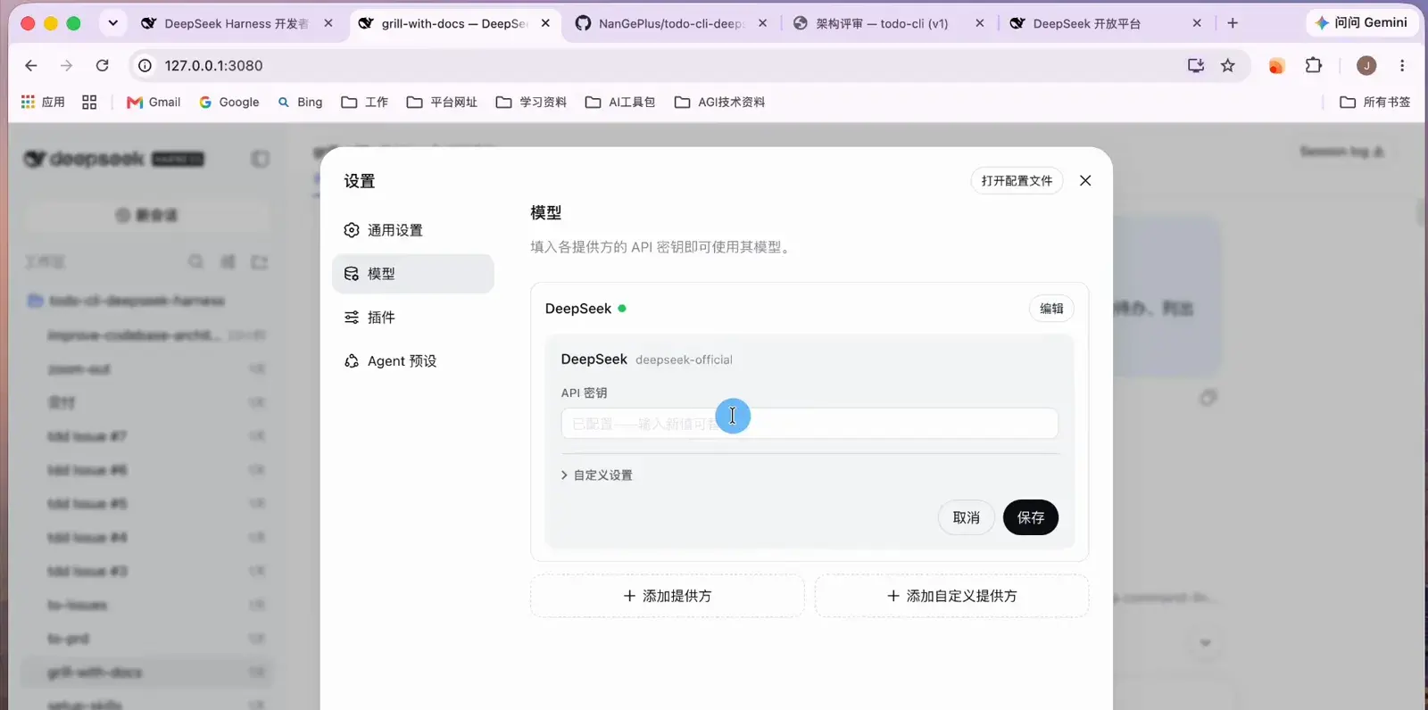
Task: Click 添加自定义提供方 button
Action: (x=952, y=596)
